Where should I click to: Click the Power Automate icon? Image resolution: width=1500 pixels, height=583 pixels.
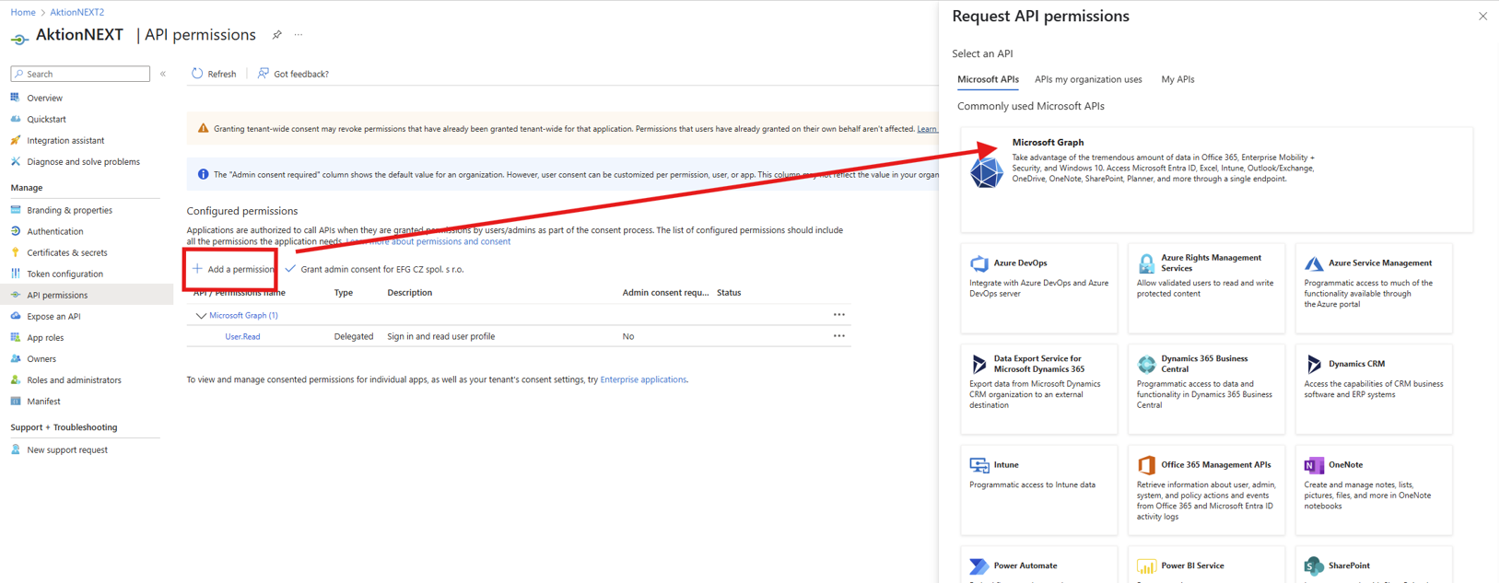coord(979,566)
